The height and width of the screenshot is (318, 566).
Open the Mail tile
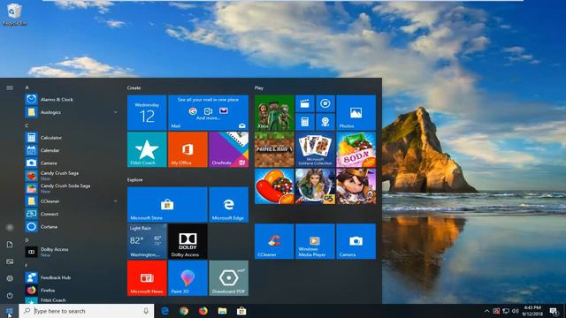pos(209,112)
